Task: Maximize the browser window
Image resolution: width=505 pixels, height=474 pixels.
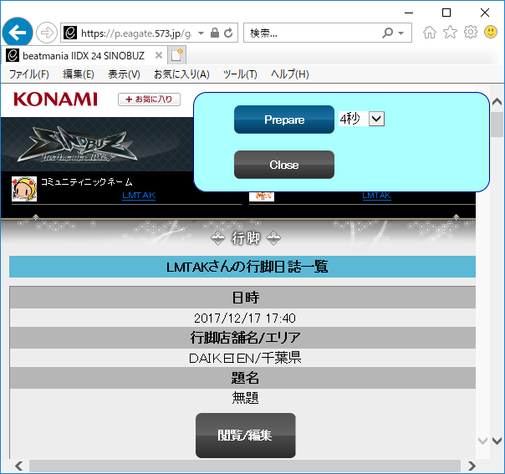Action: tap(446, 13)
